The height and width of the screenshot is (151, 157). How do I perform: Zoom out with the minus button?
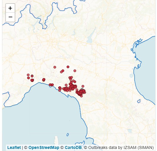click(10, 17)
